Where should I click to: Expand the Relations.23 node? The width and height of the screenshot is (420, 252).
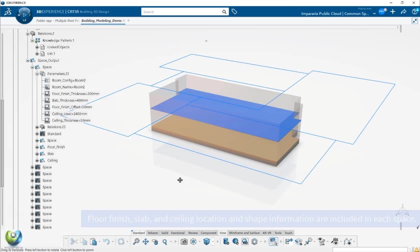[x=37, y=127]
